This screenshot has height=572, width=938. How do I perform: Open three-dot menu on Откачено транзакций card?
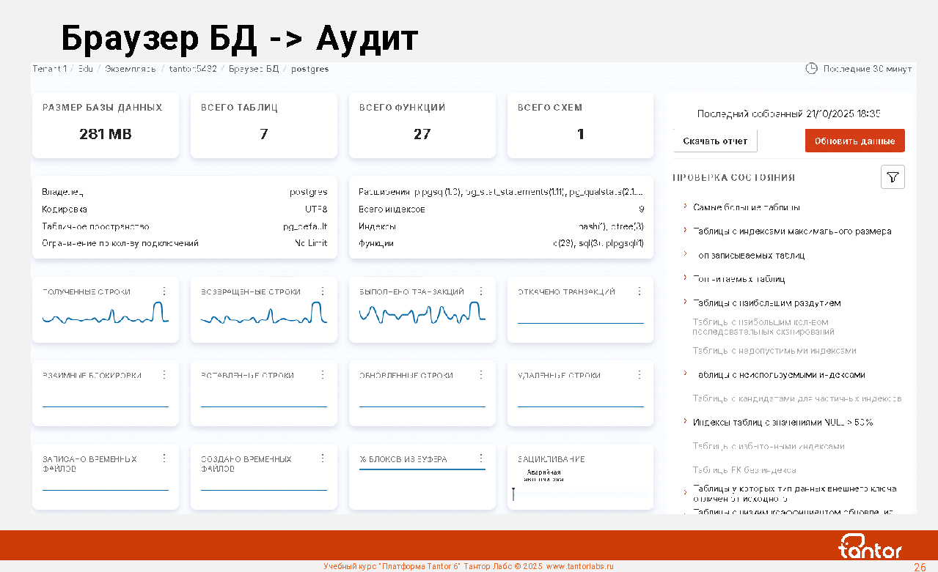point(640,291)
